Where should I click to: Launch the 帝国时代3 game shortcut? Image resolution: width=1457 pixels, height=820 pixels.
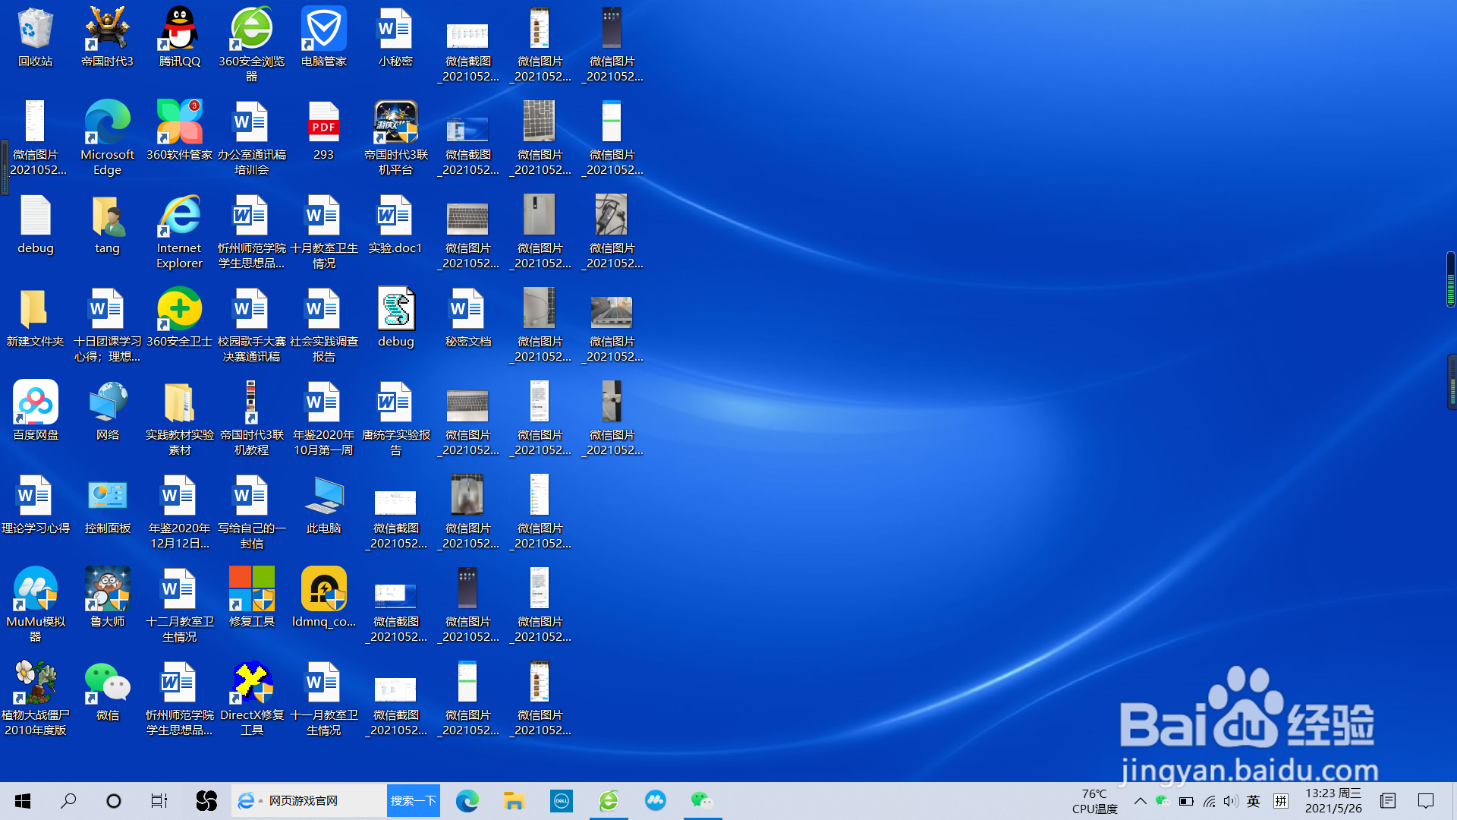click(107, 37)
